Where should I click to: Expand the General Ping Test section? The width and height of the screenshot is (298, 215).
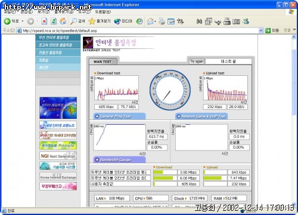click(119, 116)
